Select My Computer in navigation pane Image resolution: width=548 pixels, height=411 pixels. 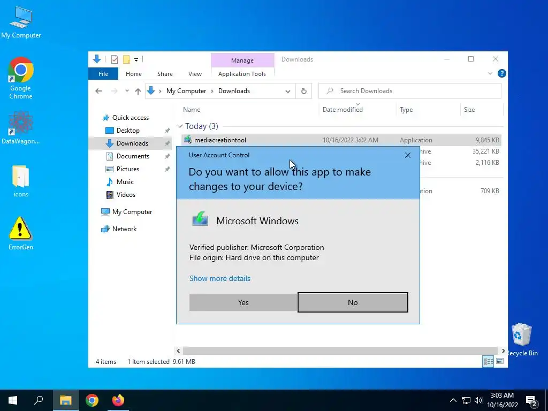(x=132, y=212)
